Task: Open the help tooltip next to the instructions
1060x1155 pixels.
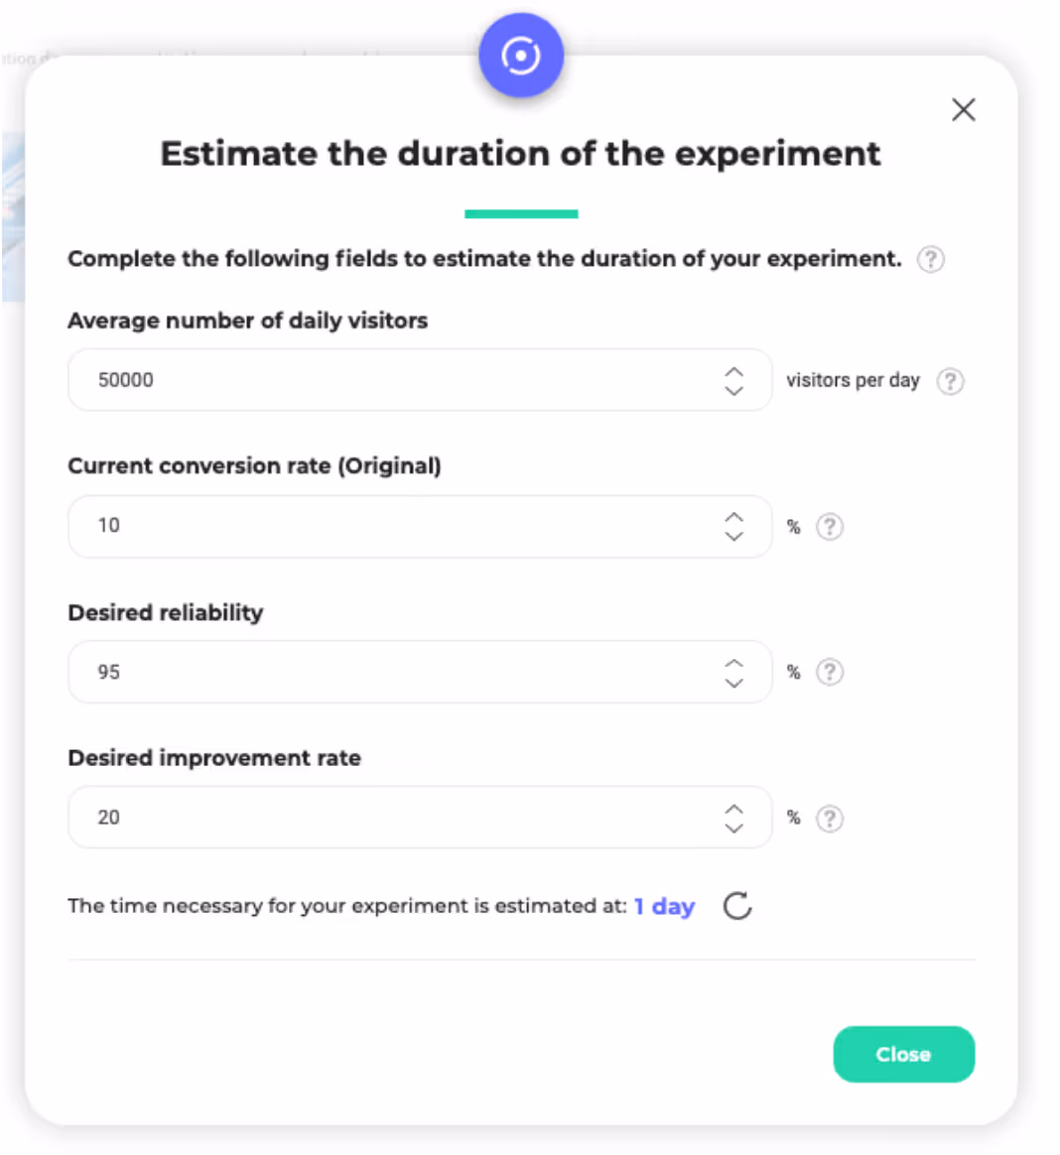Action: coord(930,260)
